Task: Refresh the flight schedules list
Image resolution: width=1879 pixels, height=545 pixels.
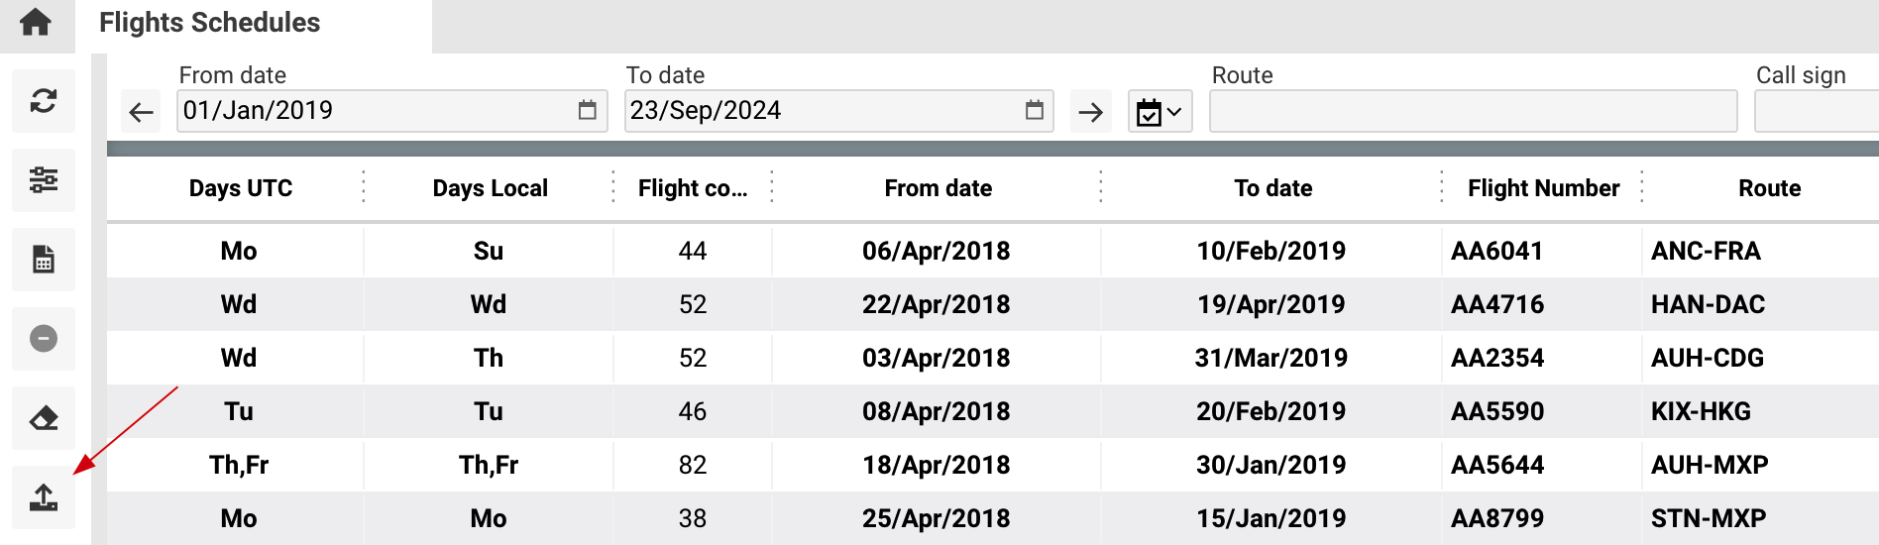Action: click(44, 100)
